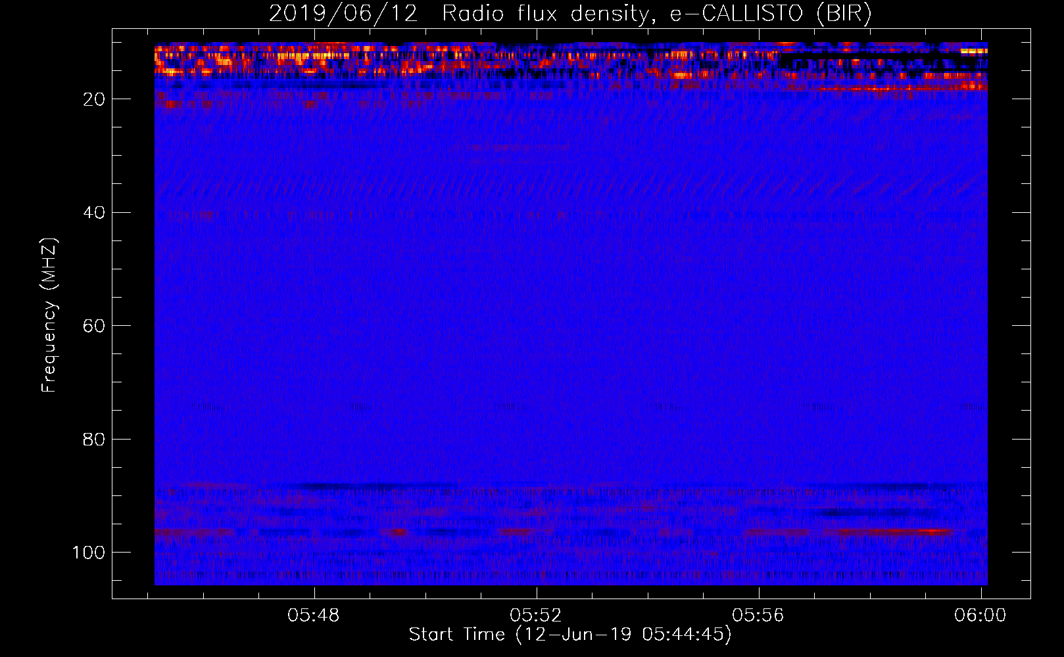1064x657 pixels.
Task: Click the 'Start Time (12-Jun-19 05:44:45)' label
Action: tap(570, 635)
